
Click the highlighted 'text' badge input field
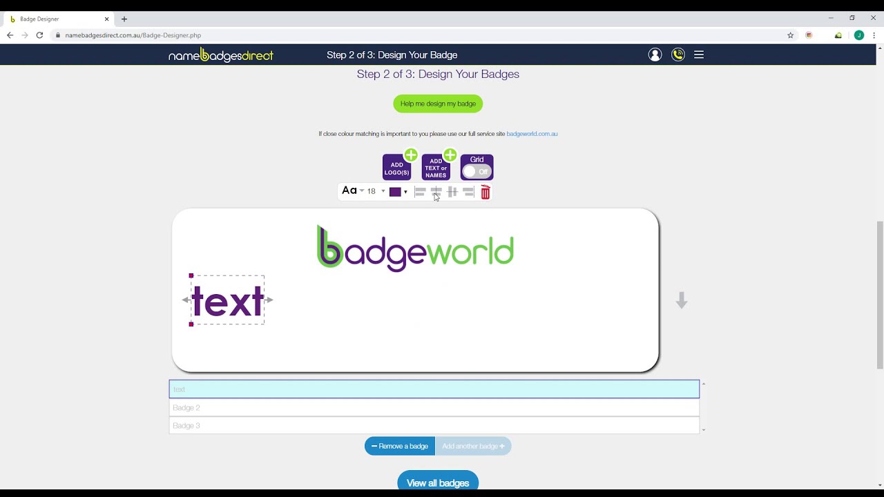coord(434,389)
